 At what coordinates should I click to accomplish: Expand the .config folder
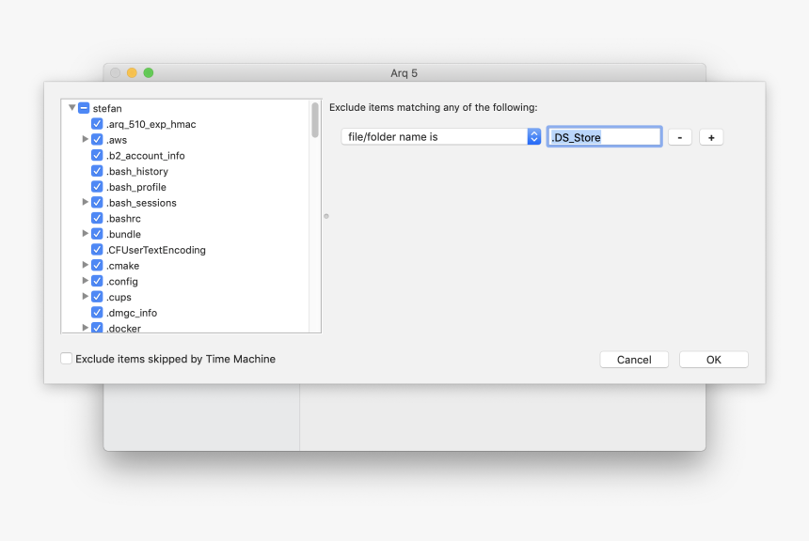tap(86, 281)
